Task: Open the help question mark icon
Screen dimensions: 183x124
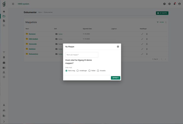Action: pos(164,4)
